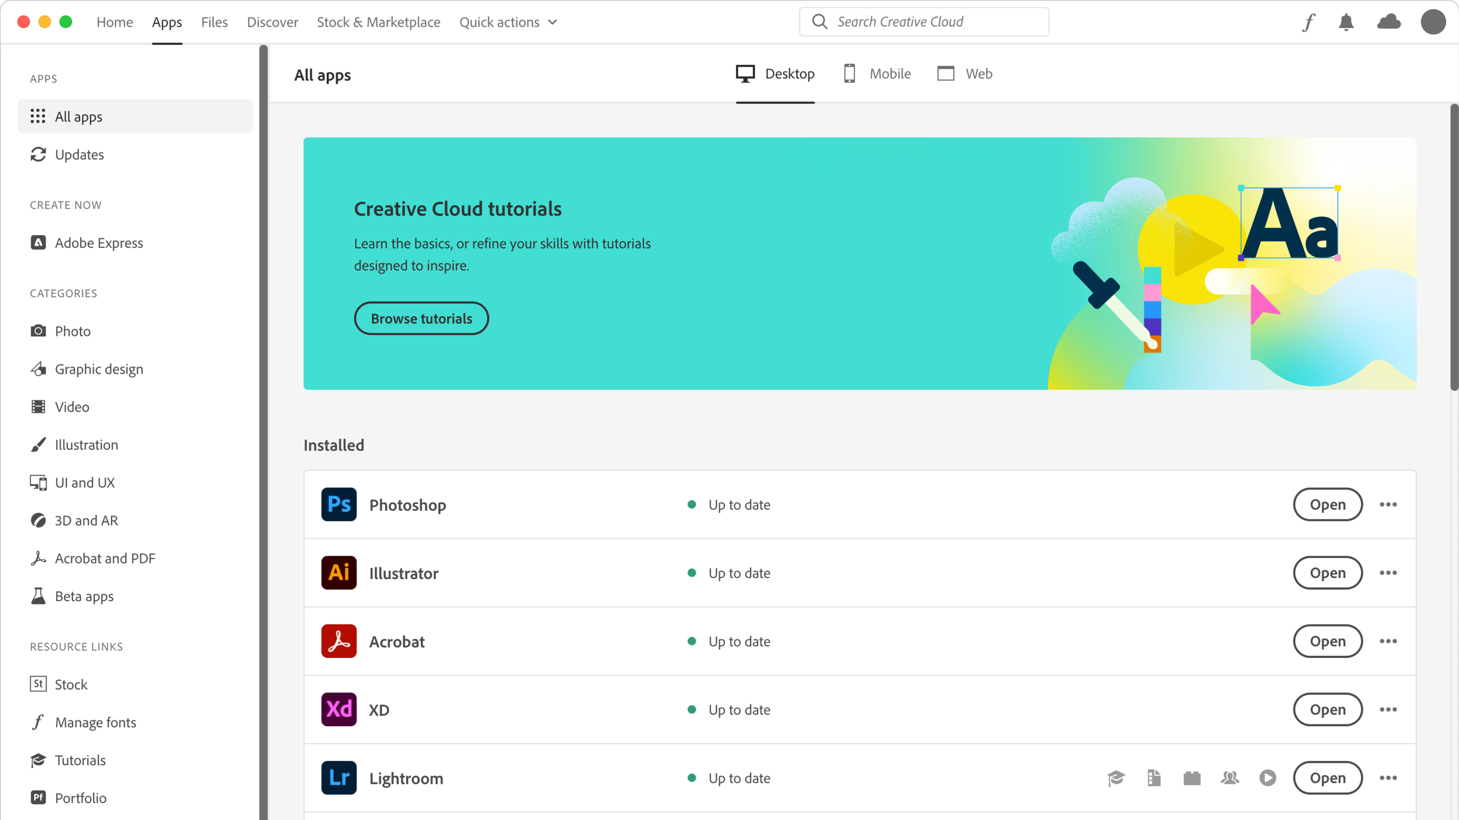Select Updates in the sidebar
This screenshot has width=1459, height=820.
pos(79,155)
